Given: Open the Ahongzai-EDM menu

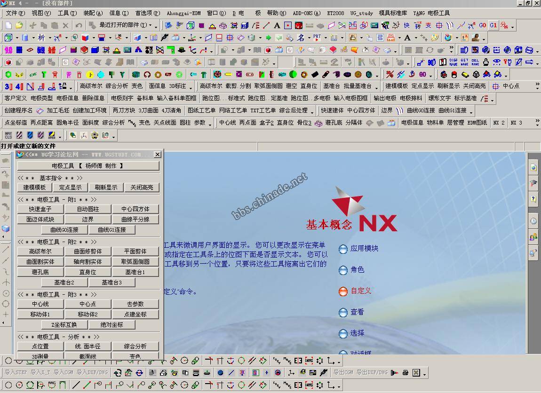Looking at the screenshot, I should (x=183, y=13).
